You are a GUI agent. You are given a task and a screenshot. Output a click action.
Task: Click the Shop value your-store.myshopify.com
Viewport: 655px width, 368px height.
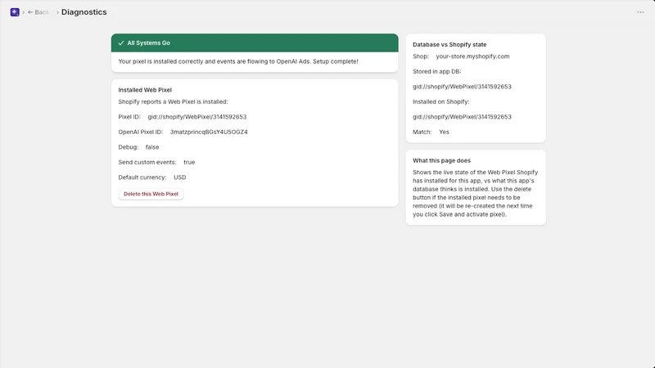[472, 56]
